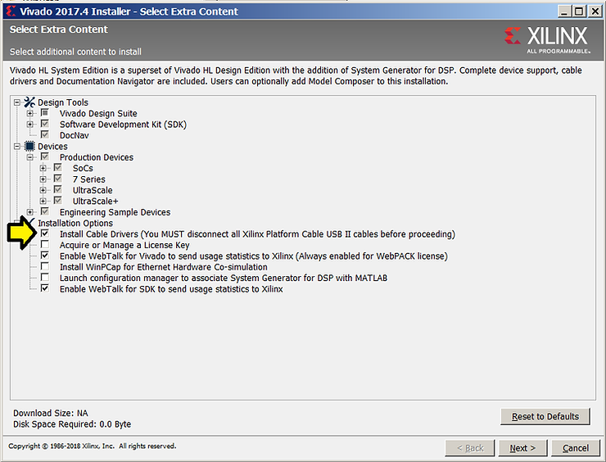Screen dimensions: 606x462
Task: Click the Cancel button
Action: click(576, 448)
